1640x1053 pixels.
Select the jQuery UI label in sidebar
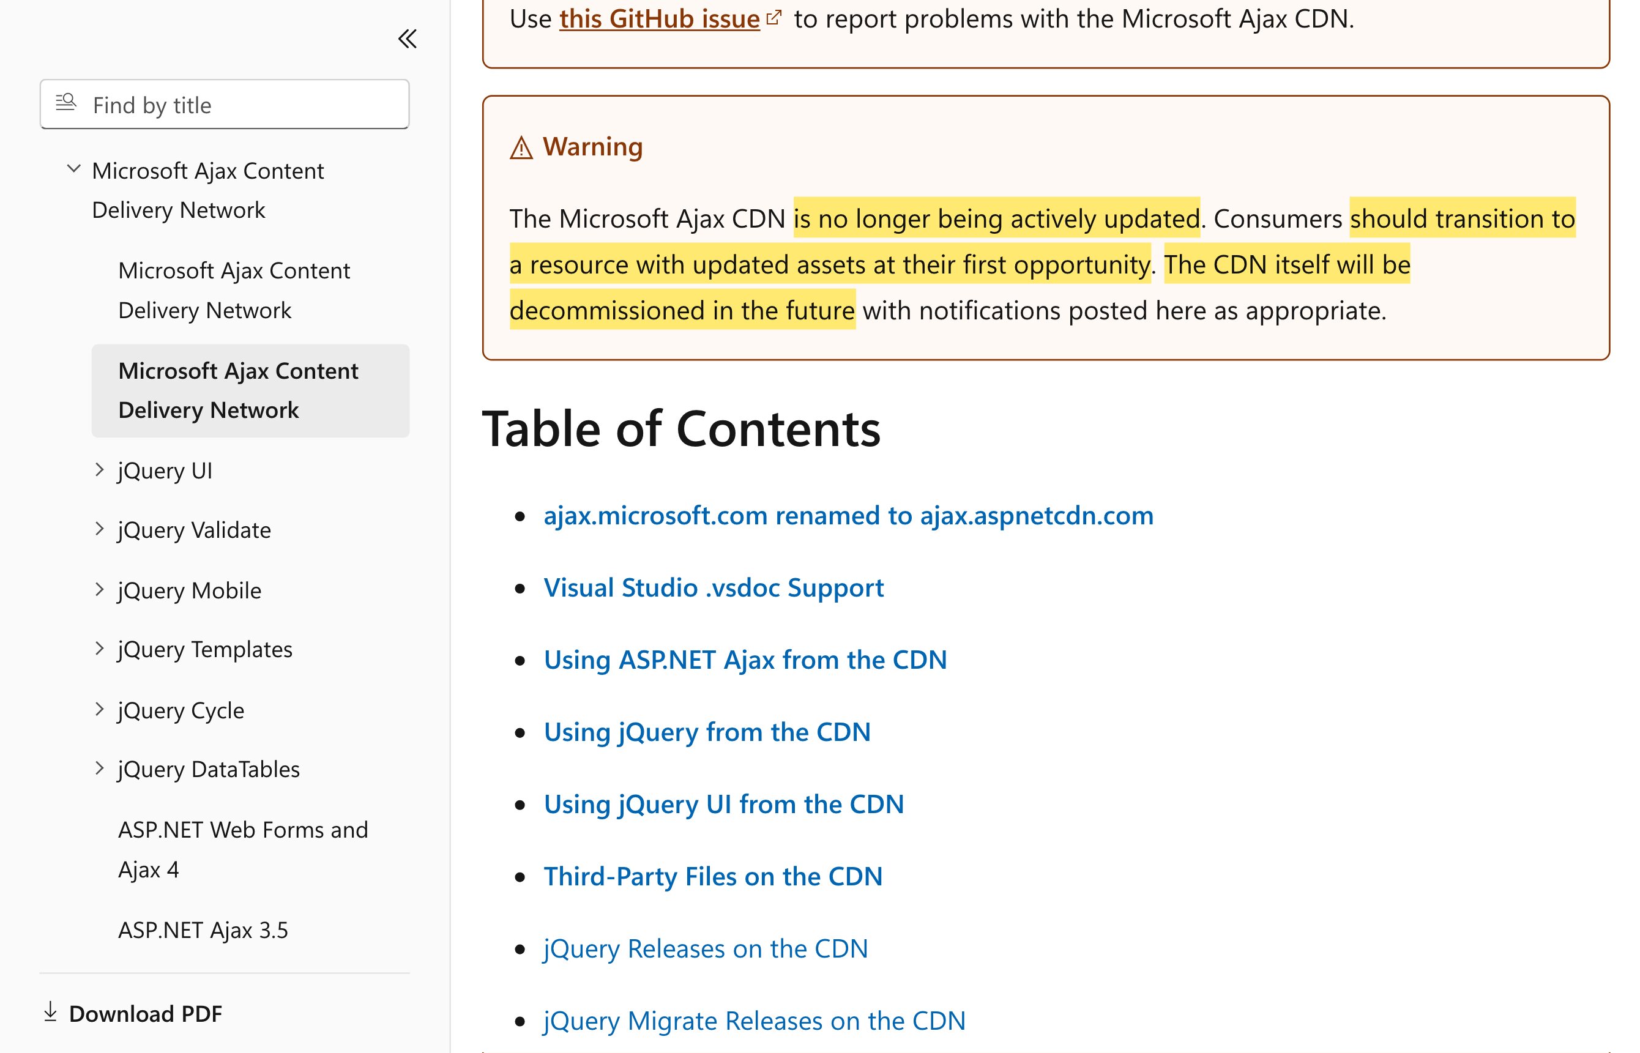(x=165, y=471)
